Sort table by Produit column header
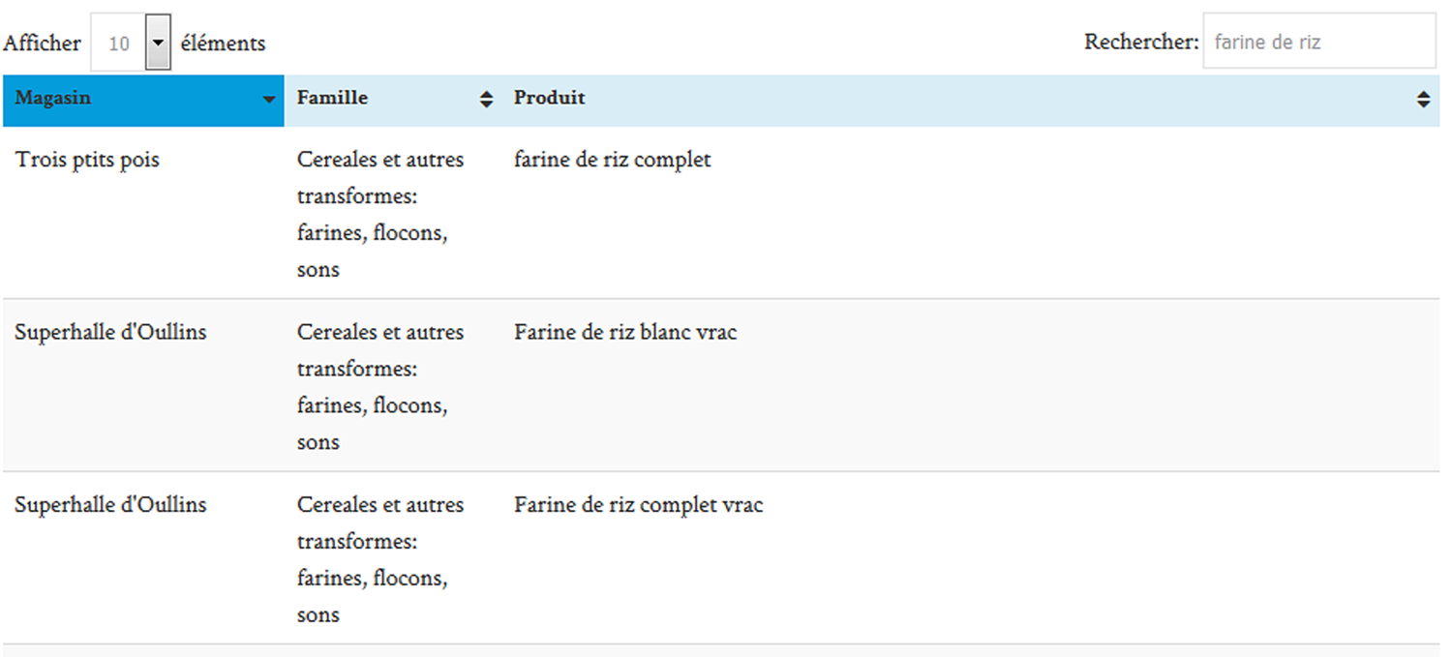Image resolution: width=1452 pixels, height=657 pixels. pos(549,99)
